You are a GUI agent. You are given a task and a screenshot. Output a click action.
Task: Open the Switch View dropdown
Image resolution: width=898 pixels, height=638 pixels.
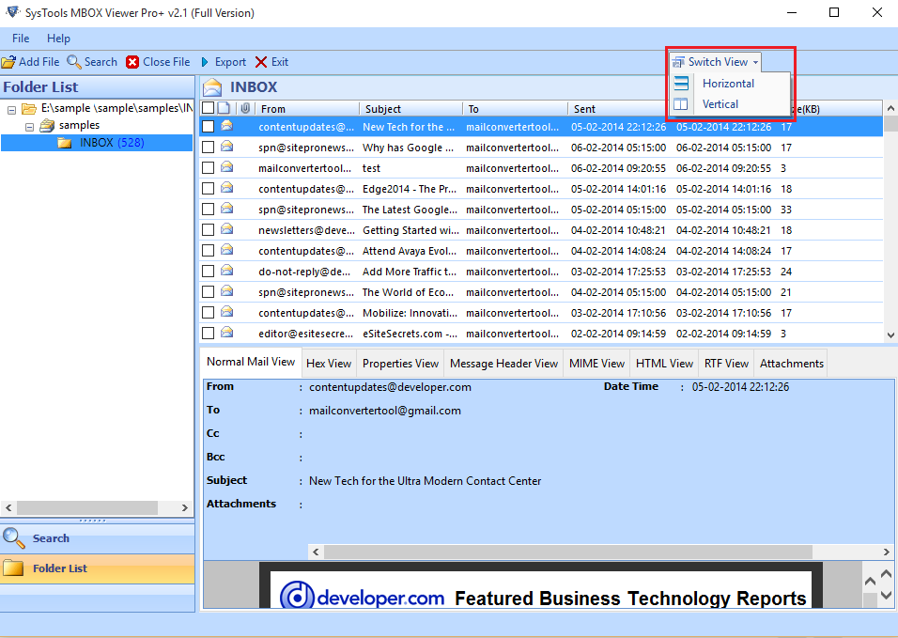point(716,62)
